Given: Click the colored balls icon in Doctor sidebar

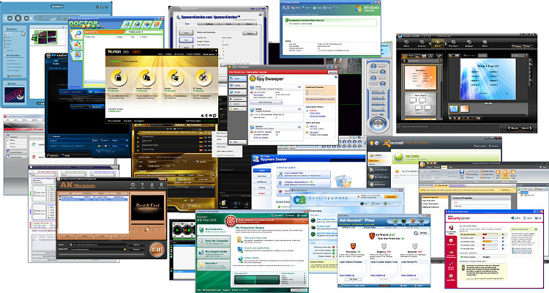Looking at the screenshot, I should click(x=76, y=45).
